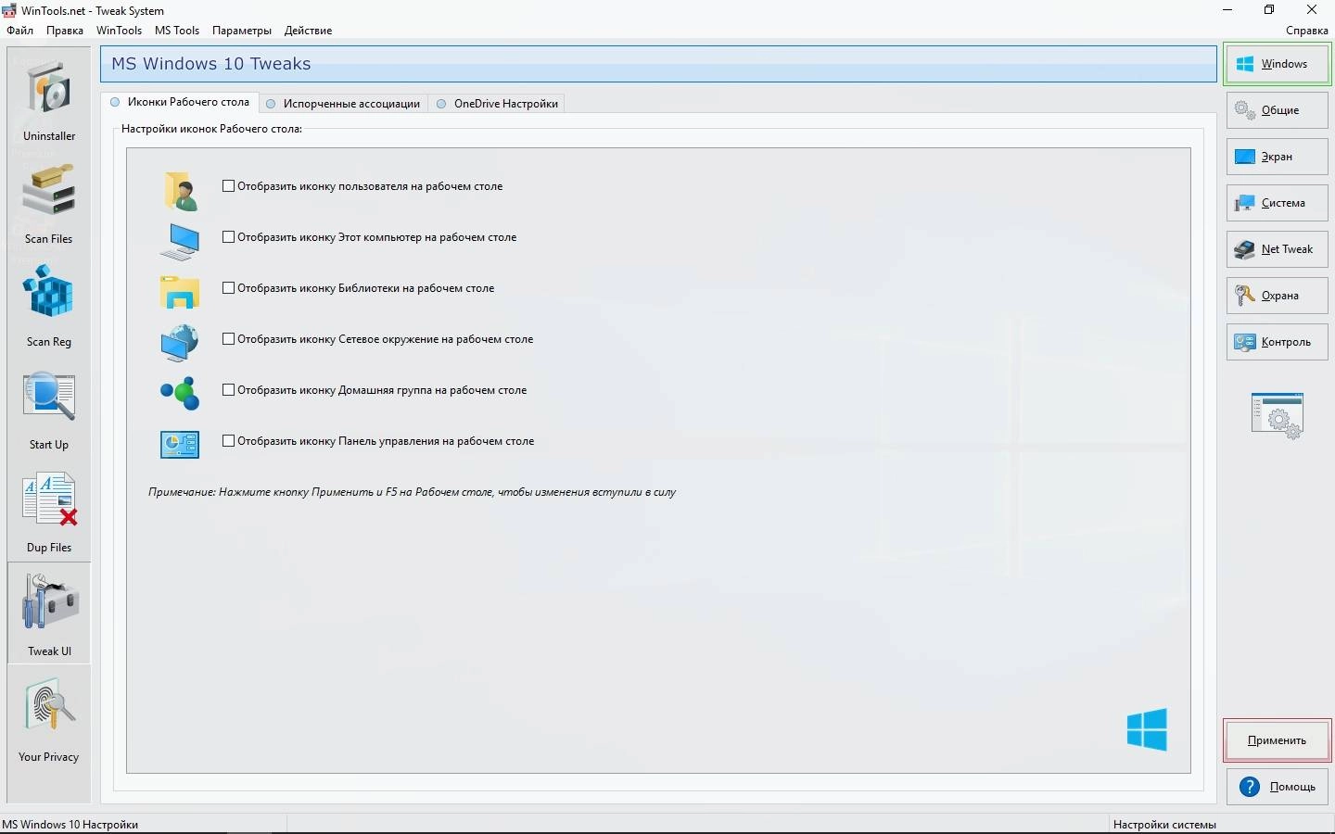Image resolution: width=1335 pixels, height=834 pixels.
Task: Open the MS Tools menu
Action: tap(177, 31)
